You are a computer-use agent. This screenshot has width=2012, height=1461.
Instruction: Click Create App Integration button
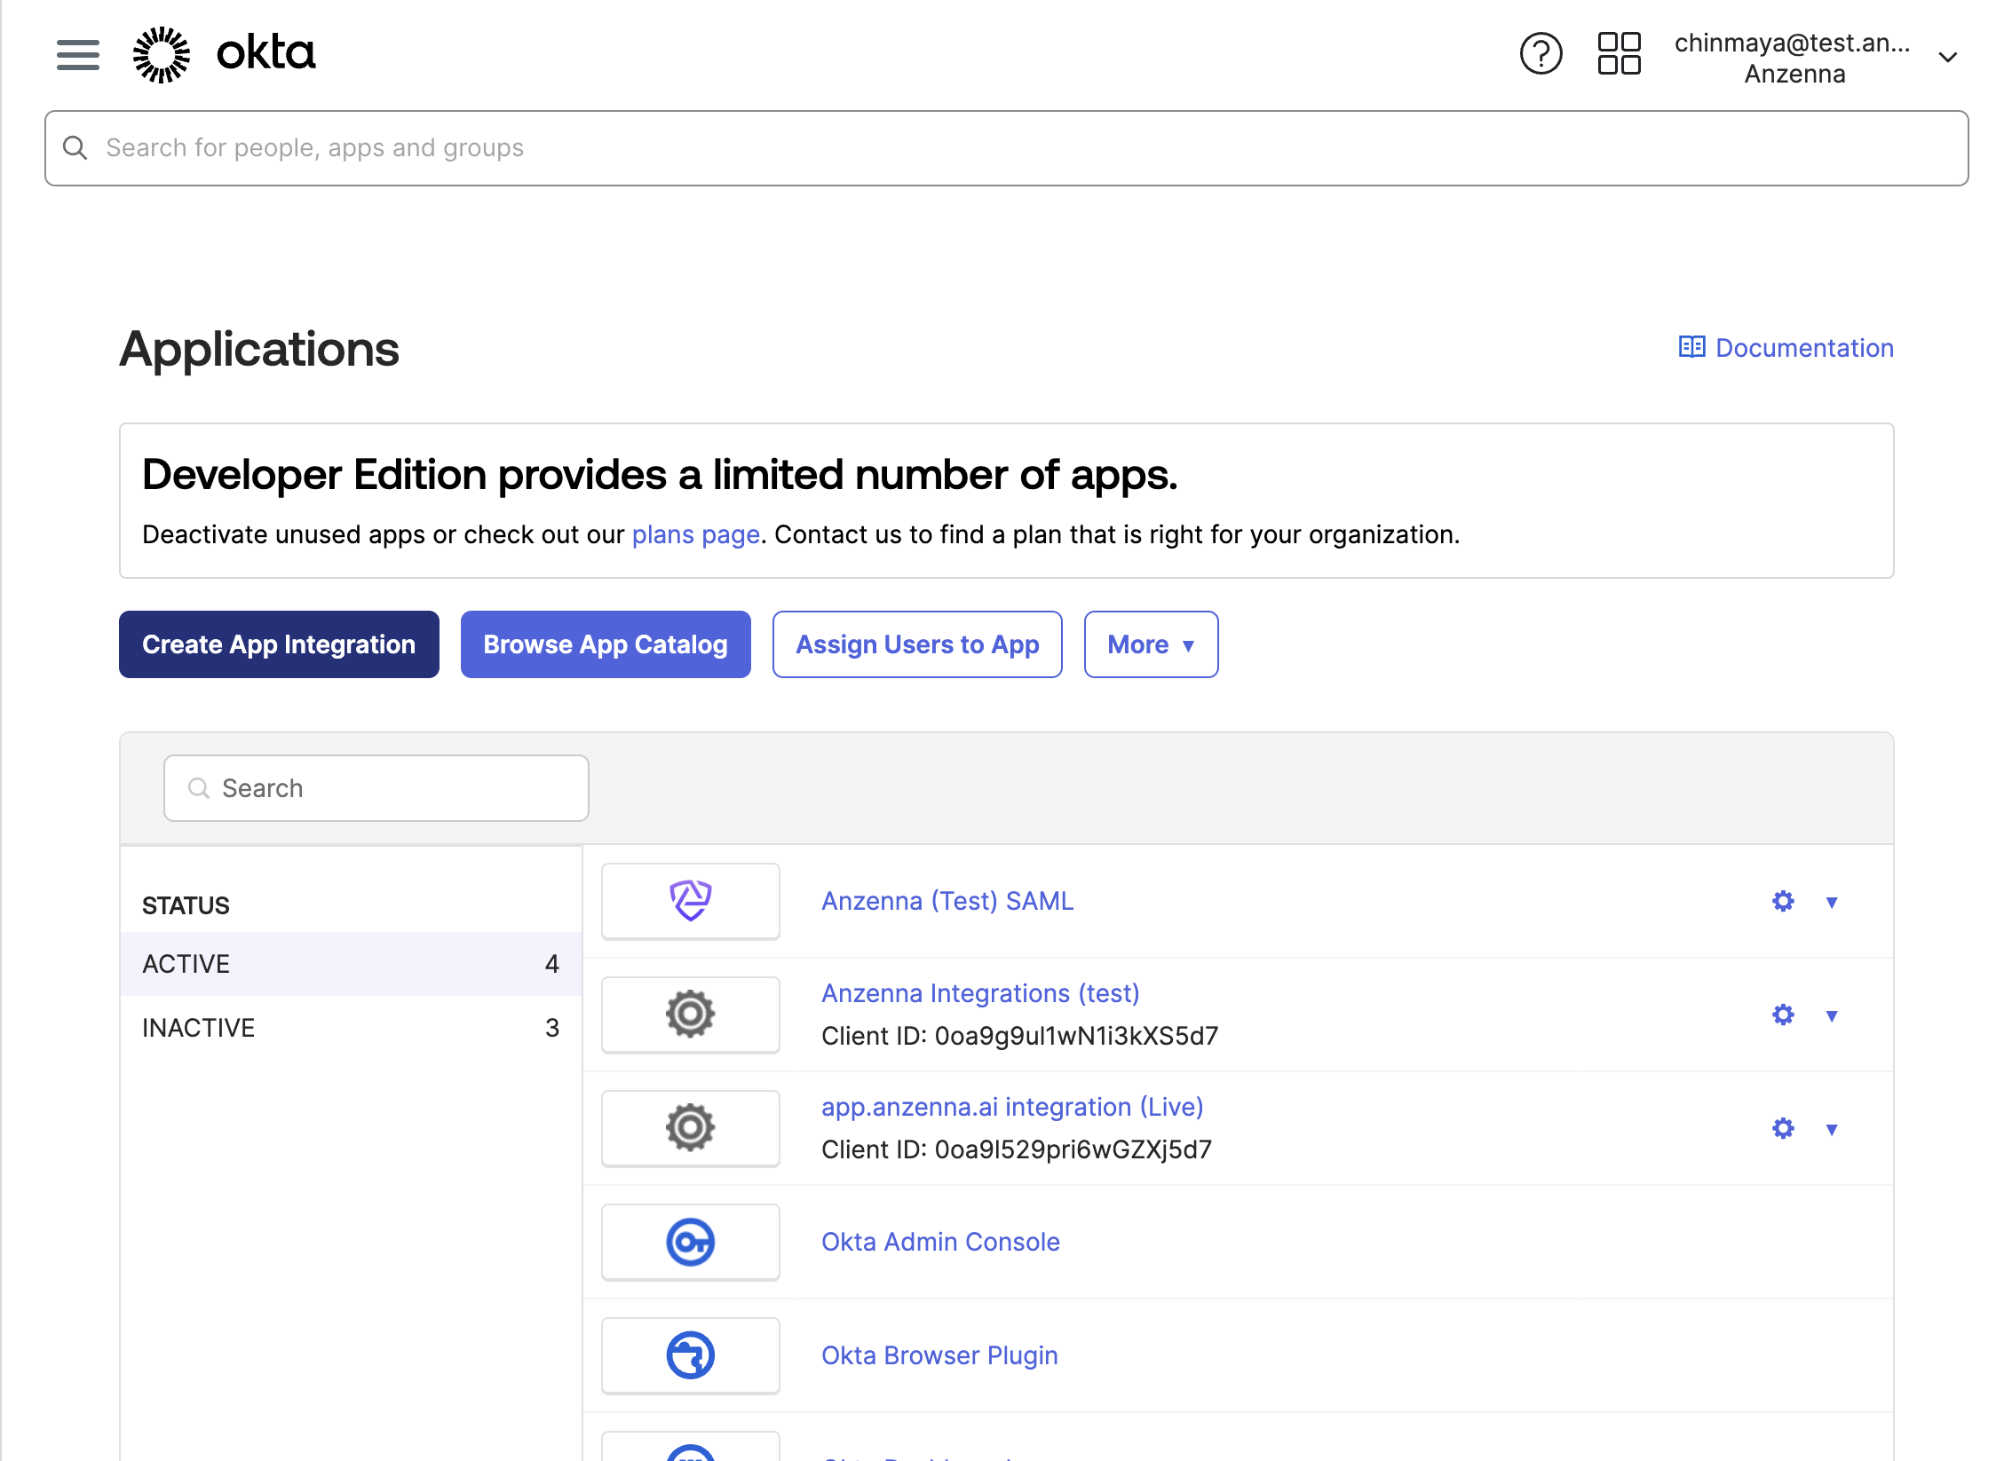[x=279, y=644]
